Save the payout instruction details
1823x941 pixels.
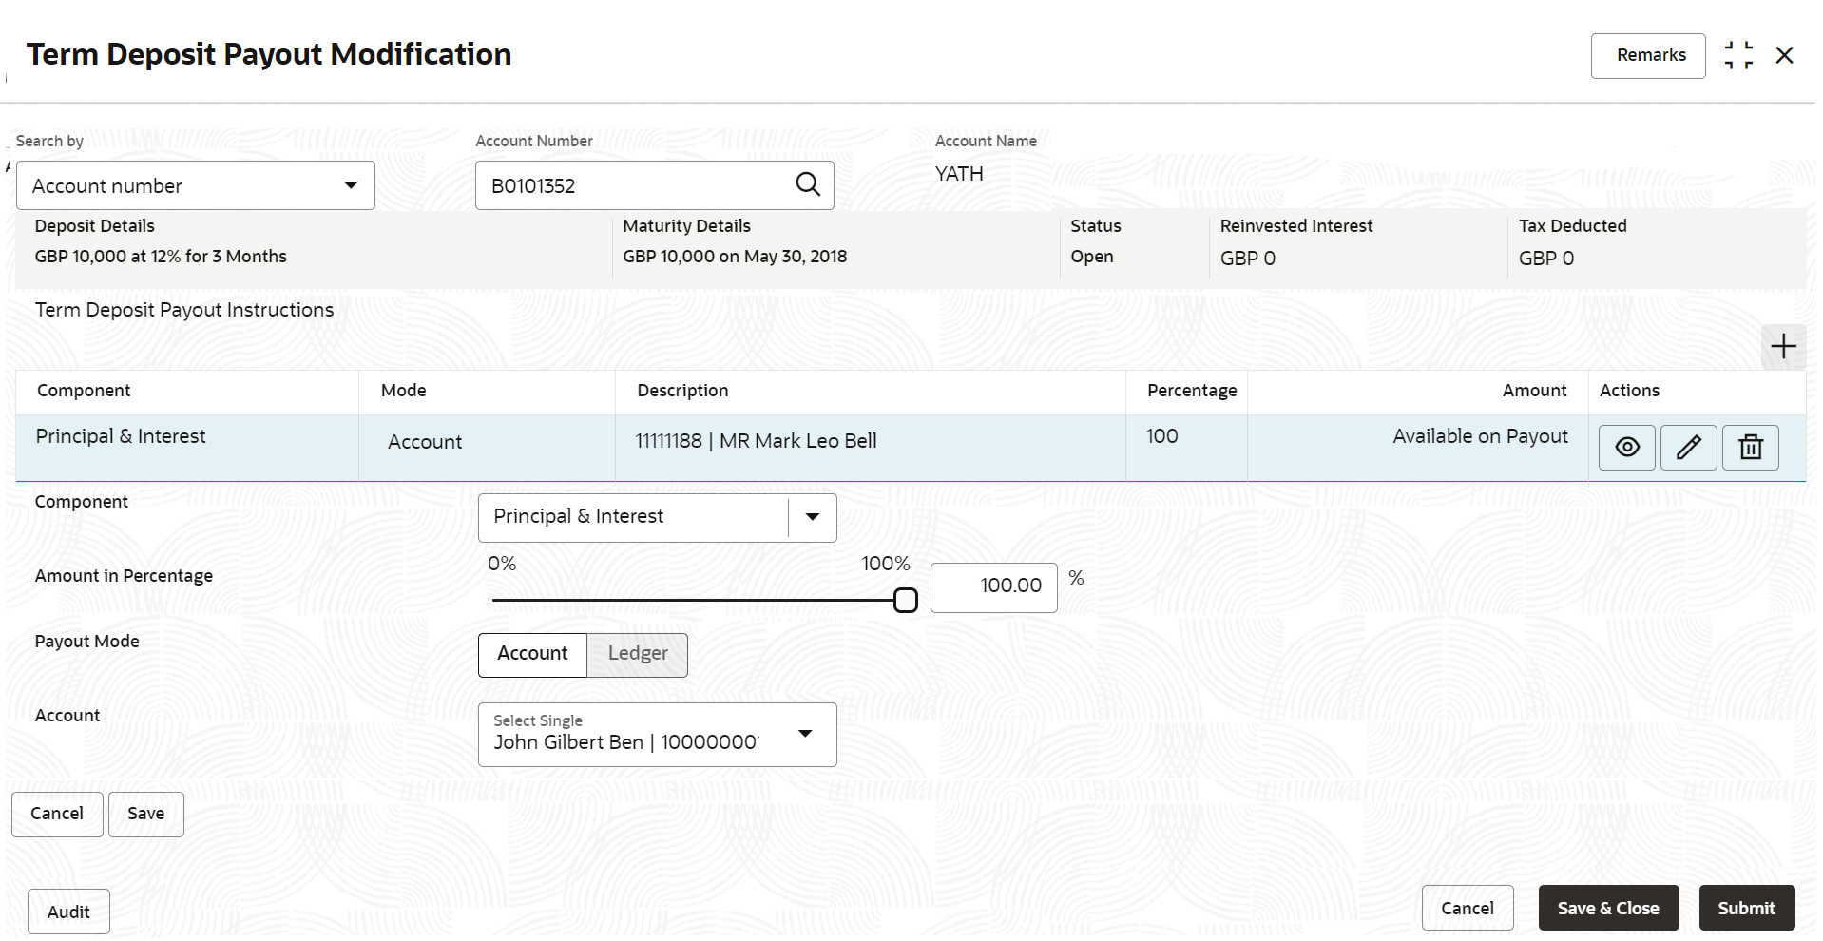[x=145, y=814]
